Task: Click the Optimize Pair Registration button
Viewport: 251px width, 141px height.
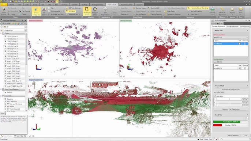Action: 231,109
